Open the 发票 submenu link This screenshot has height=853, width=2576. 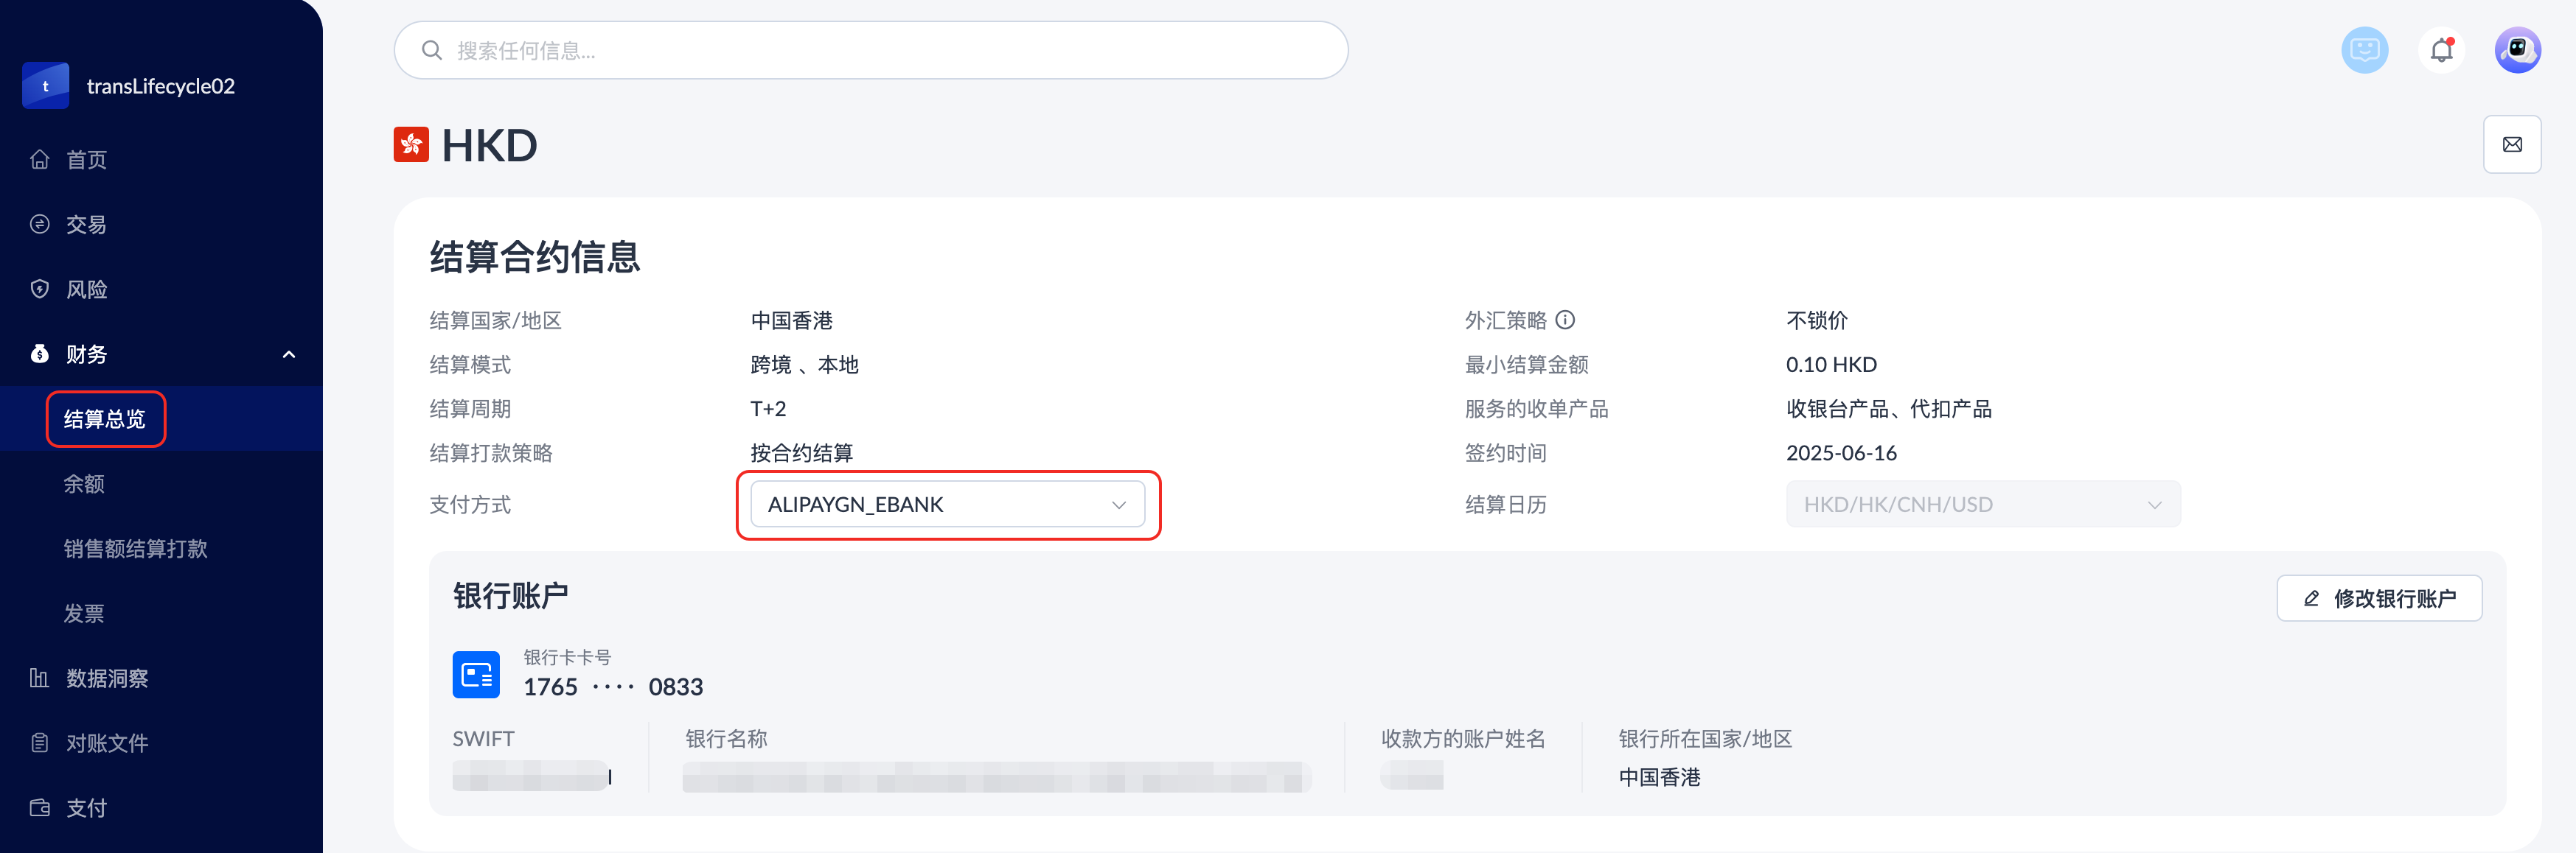coord(84,614)
